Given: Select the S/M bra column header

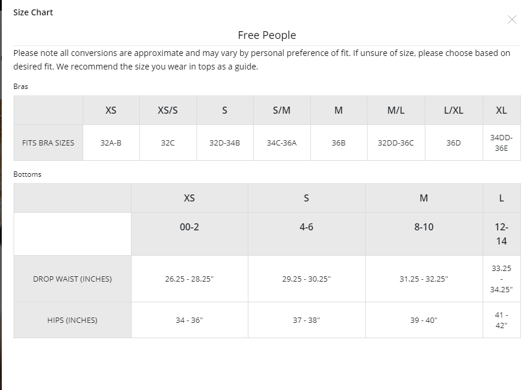Looking at the screenshot, I should (281, 110).
